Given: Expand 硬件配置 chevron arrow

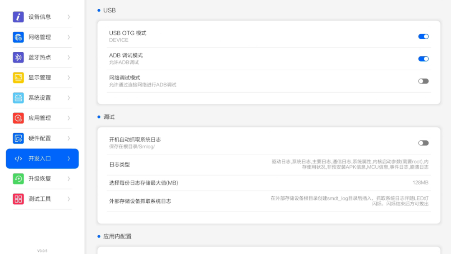Looking at the screenshot, I should pyautogui.click(x=69, y=138).
